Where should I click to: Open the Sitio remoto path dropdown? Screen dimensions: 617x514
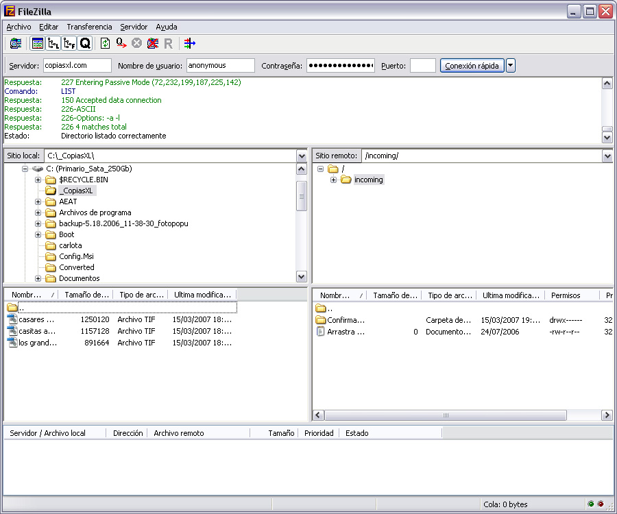(x=607, y=156)
